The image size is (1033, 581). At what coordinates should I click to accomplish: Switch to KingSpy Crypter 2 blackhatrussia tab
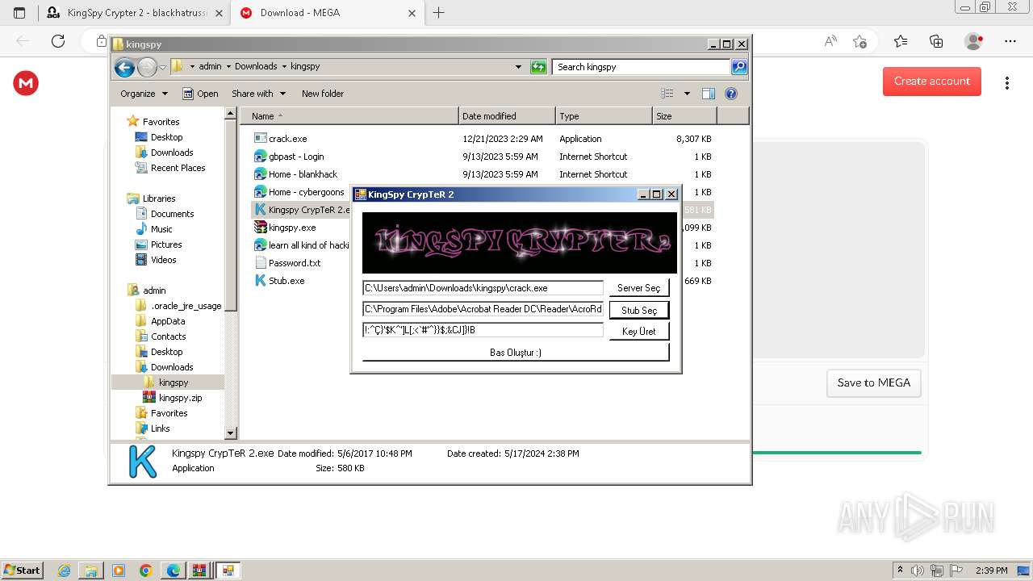[x=134, y=13]
